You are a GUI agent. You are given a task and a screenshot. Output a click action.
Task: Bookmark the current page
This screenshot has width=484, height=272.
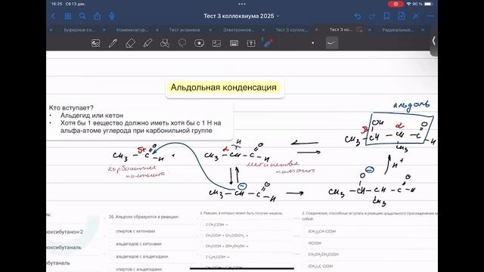pos(386,16)
